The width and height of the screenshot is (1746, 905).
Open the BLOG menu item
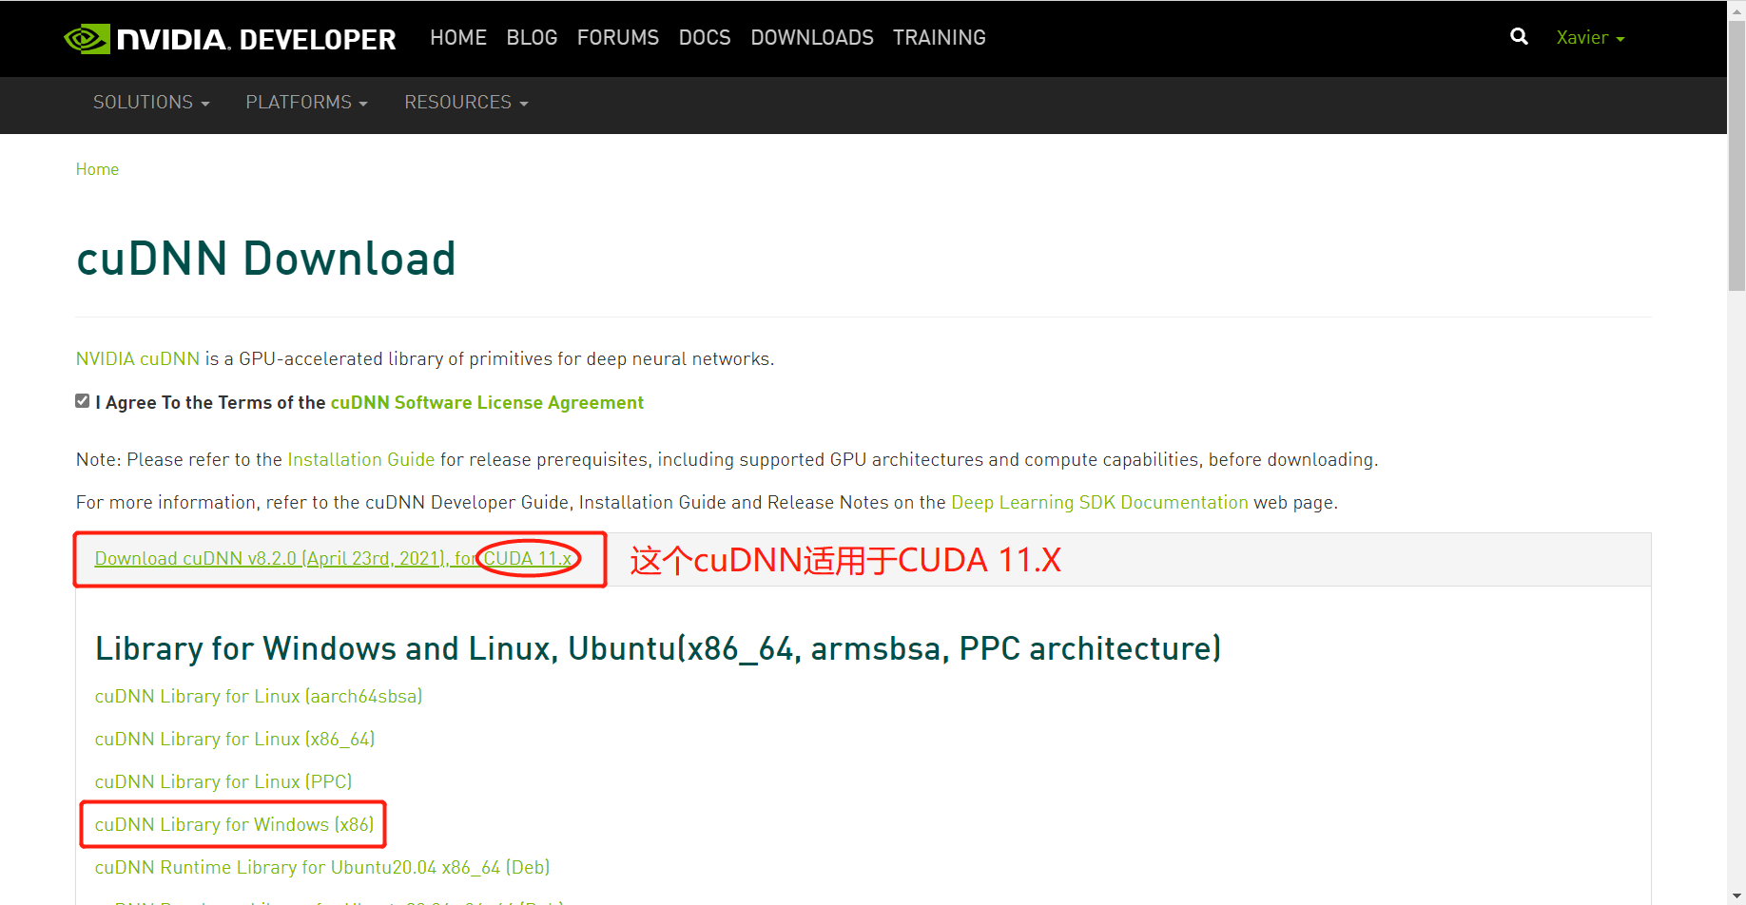(532, 38)
